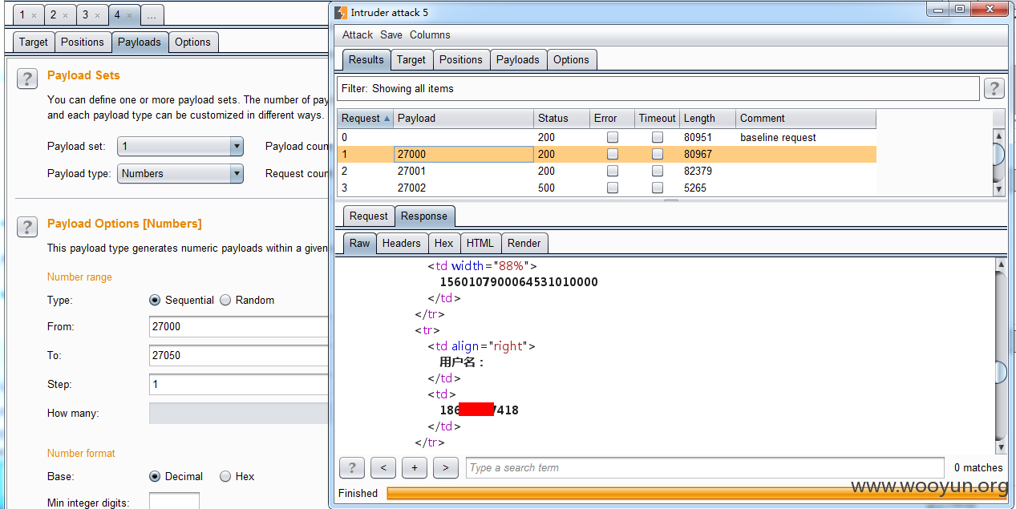Screen dimensions: 1016x509
Task: Click the To field containing 27050
Action: [x=239, y=355]
